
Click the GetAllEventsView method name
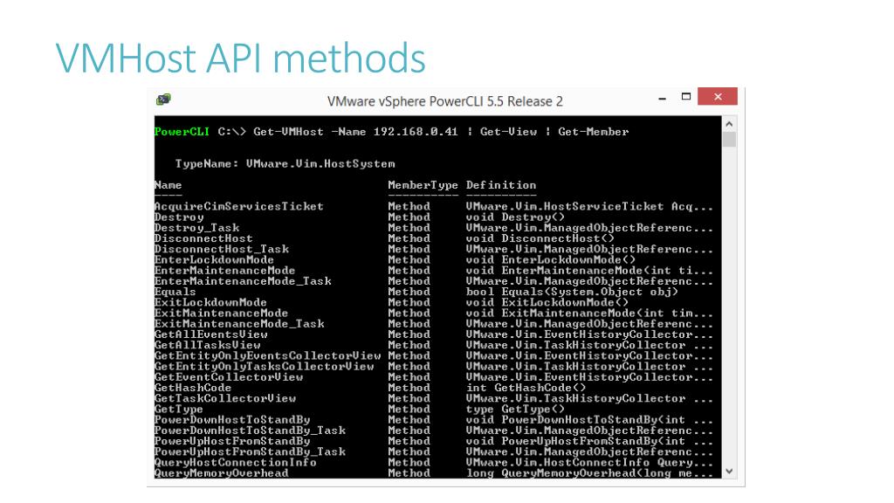point(211,334)
